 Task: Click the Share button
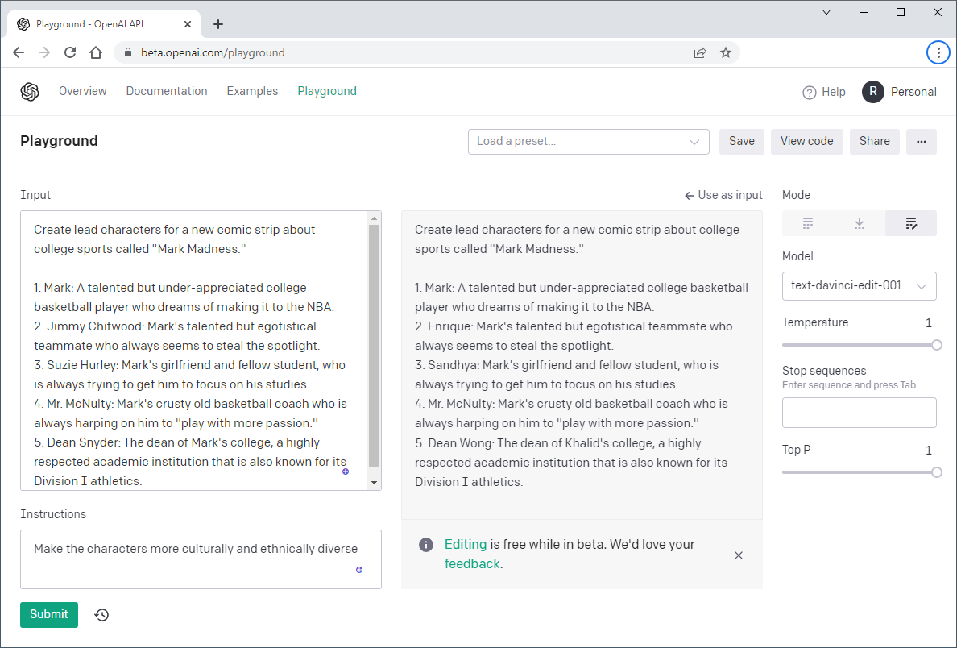[875, 142]
